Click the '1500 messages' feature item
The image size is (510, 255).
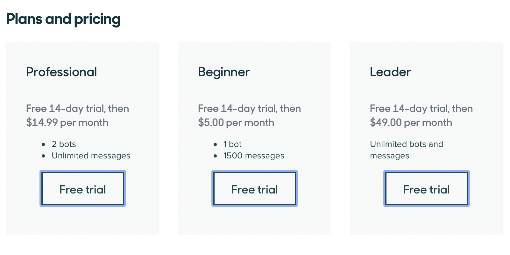pos(254,156)
